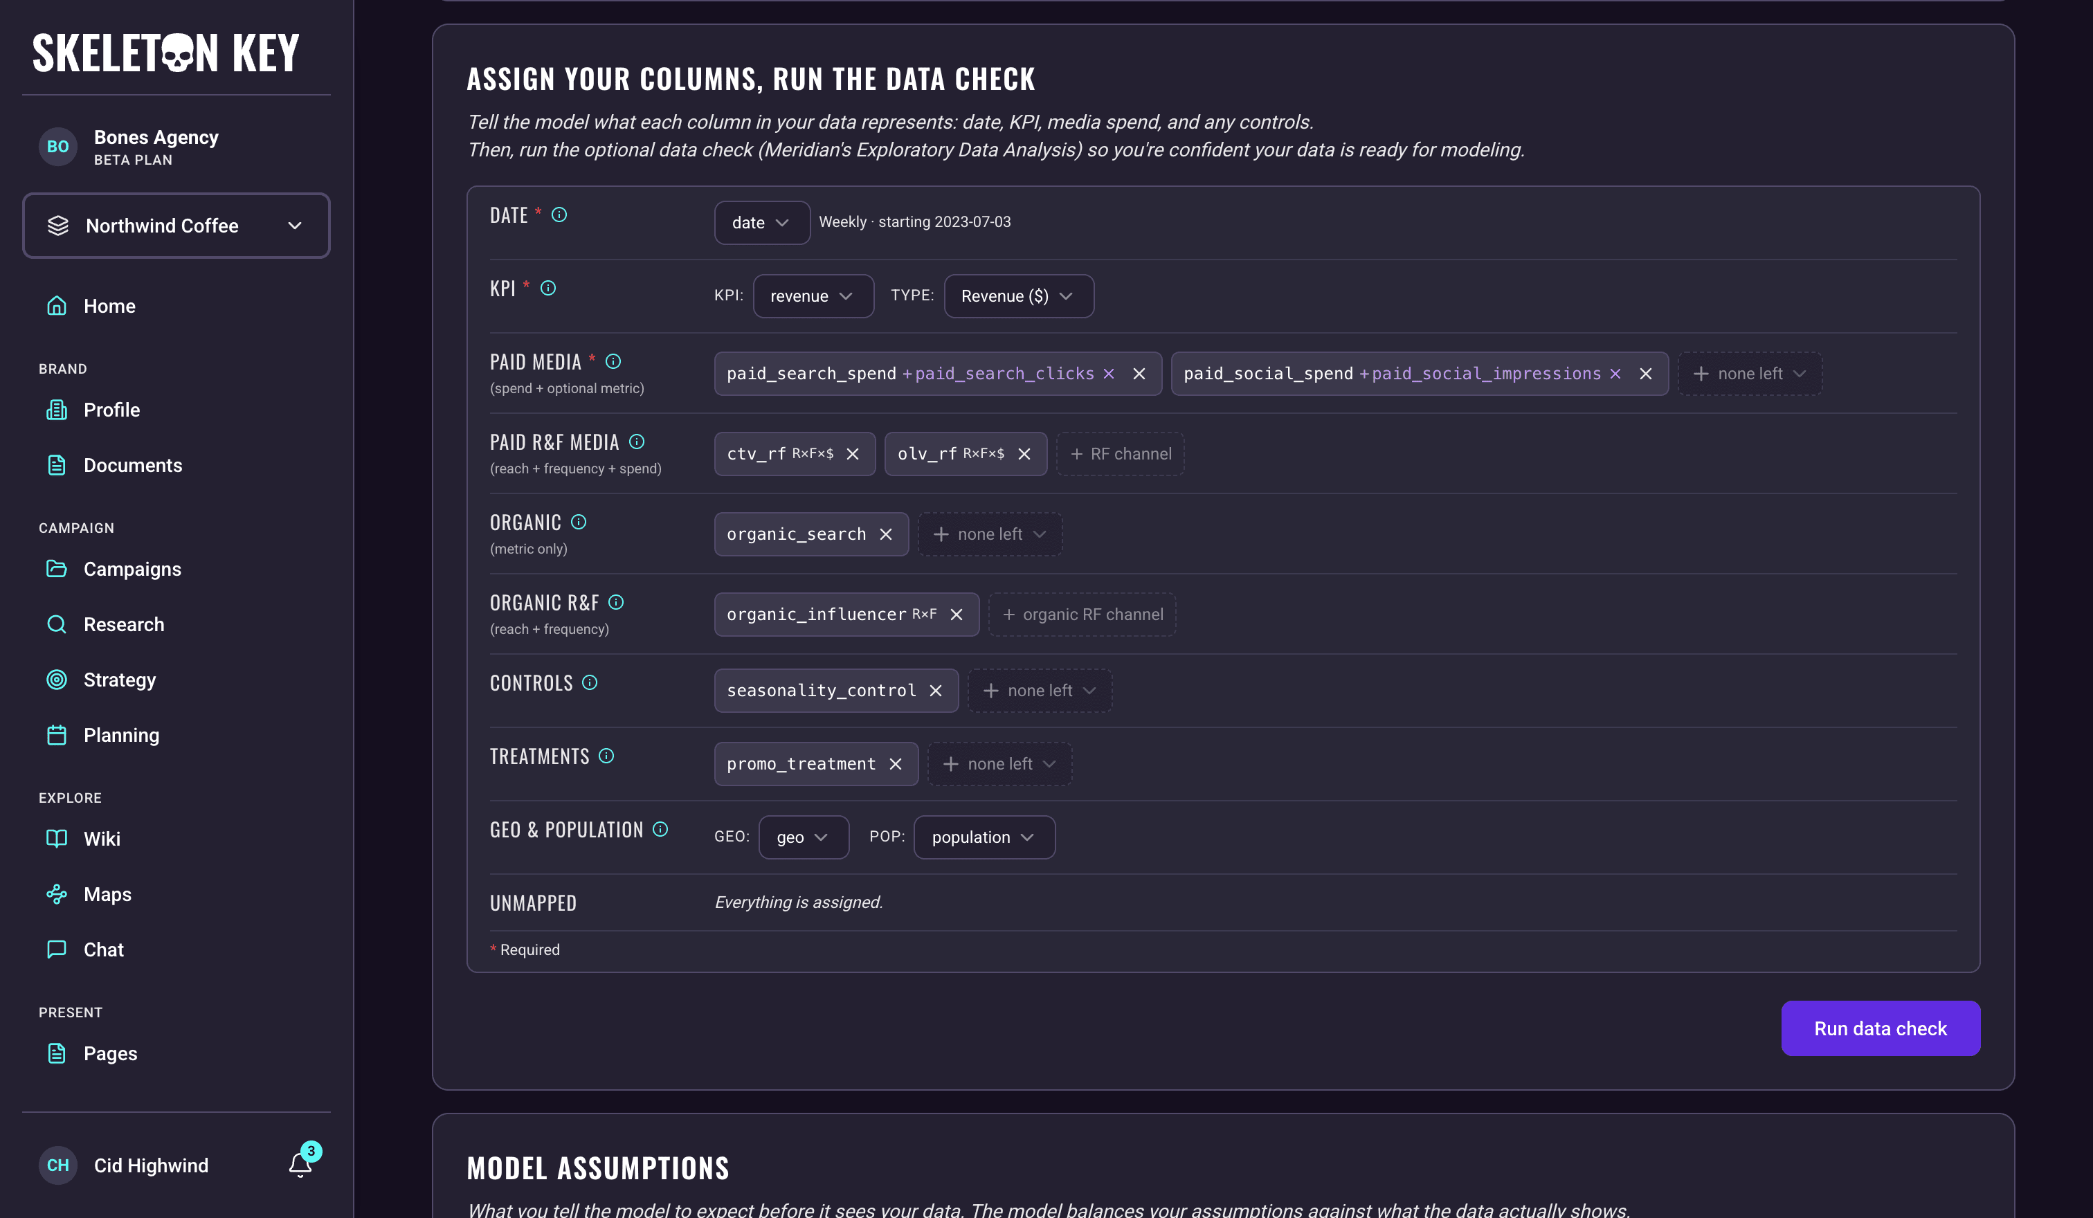Click info icon beside KPI label
This screenshot has height=1218, width=2093.
[x=548, y=288]
